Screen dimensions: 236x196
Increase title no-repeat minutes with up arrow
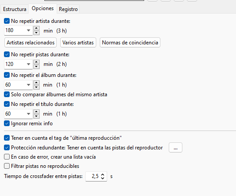(x=36, y=112)
